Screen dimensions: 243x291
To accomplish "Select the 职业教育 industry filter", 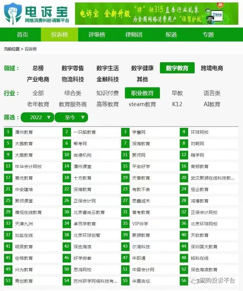I will (142, 93).
